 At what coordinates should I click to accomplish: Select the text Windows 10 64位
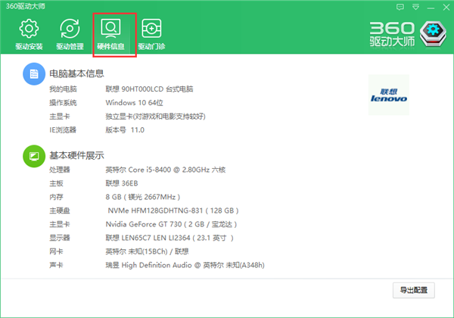click(x=135, y=102)
